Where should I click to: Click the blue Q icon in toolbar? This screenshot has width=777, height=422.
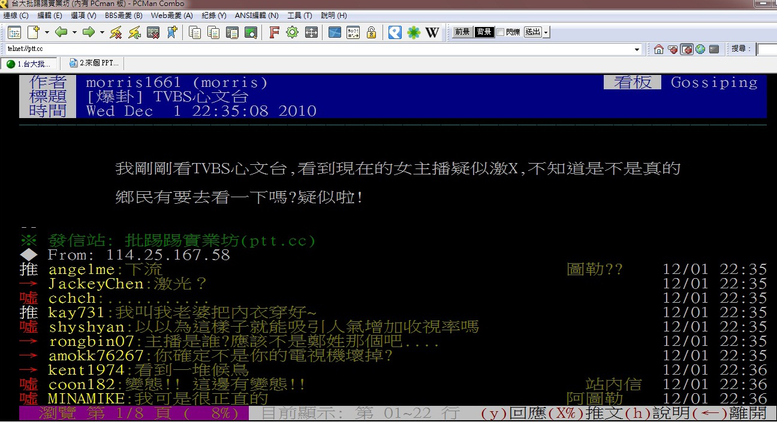394,32
